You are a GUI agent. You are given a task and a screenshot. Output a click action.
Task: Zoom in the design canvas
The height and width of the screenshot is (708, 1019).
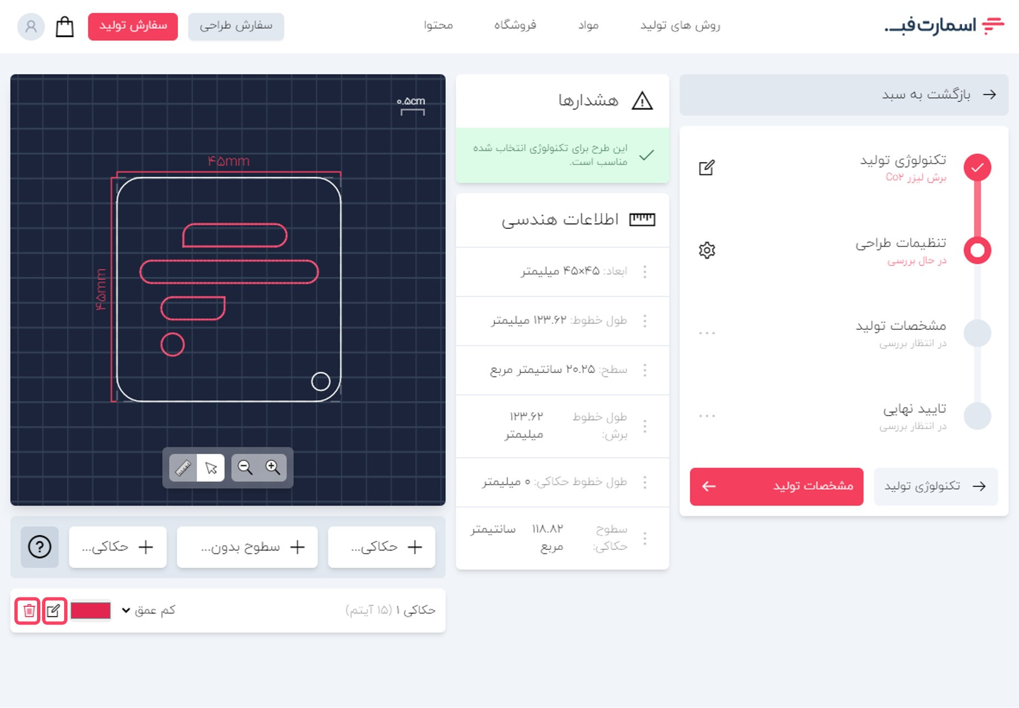[x=273, y=468]
